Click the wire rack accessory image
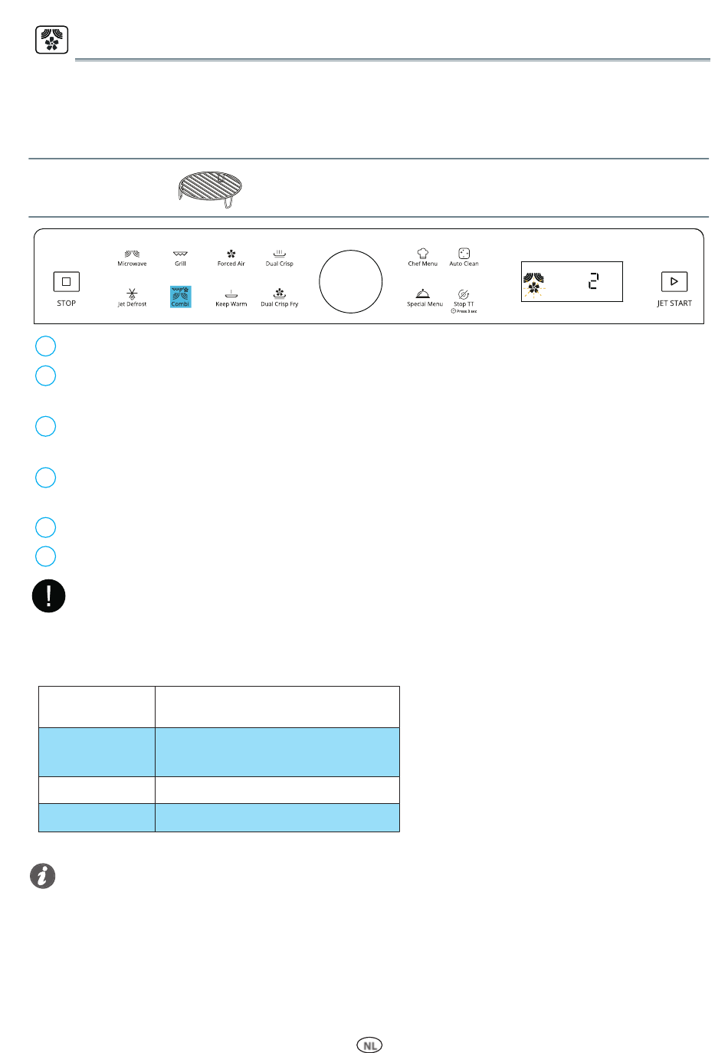The height and width of the screenshot is (1053, 728). pos(209,189)
